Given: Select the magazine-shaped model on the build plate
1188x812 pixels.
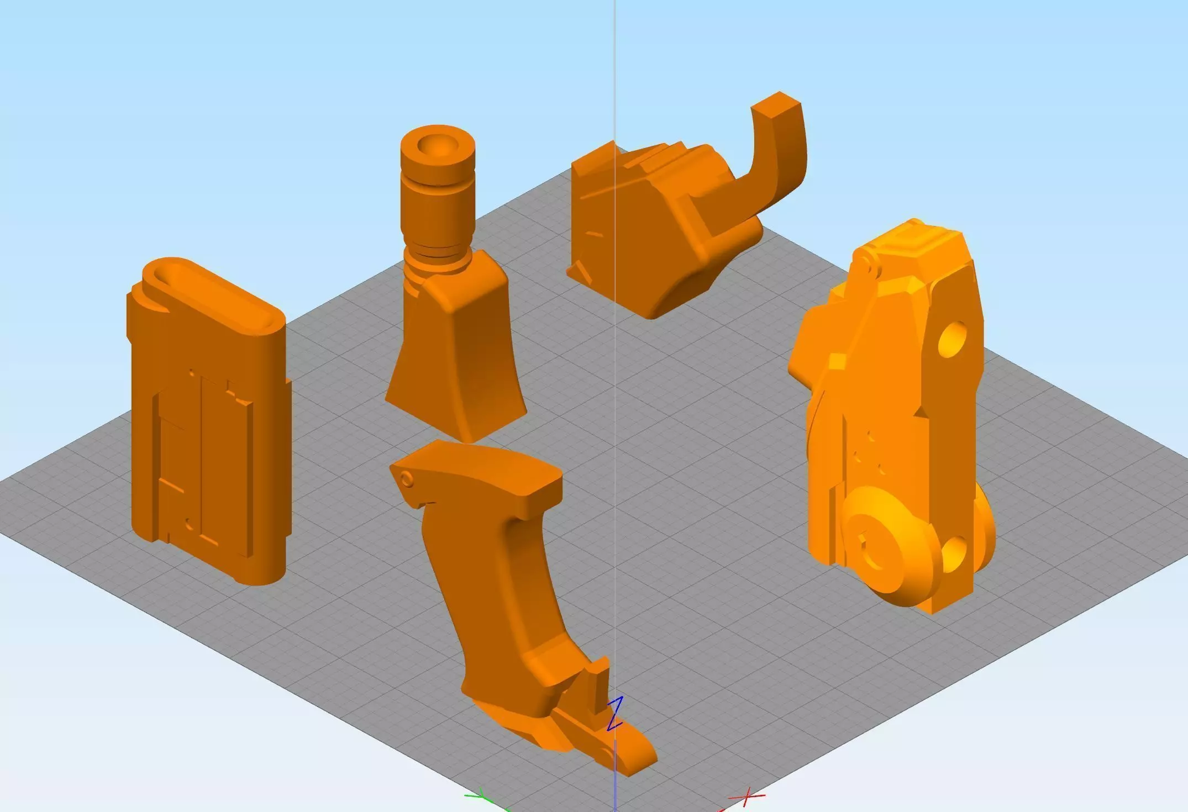Looking at the screenshot, I should point(207,420).
